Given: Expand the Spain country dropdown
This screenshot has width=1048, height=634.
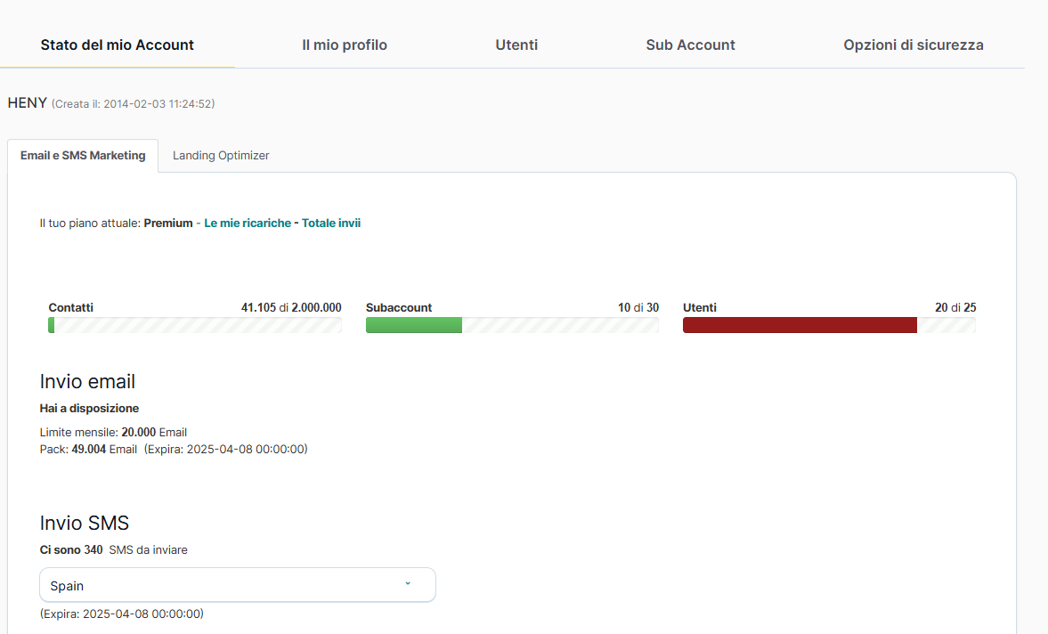Looking at the screenshot, I should tap(237, 585).
